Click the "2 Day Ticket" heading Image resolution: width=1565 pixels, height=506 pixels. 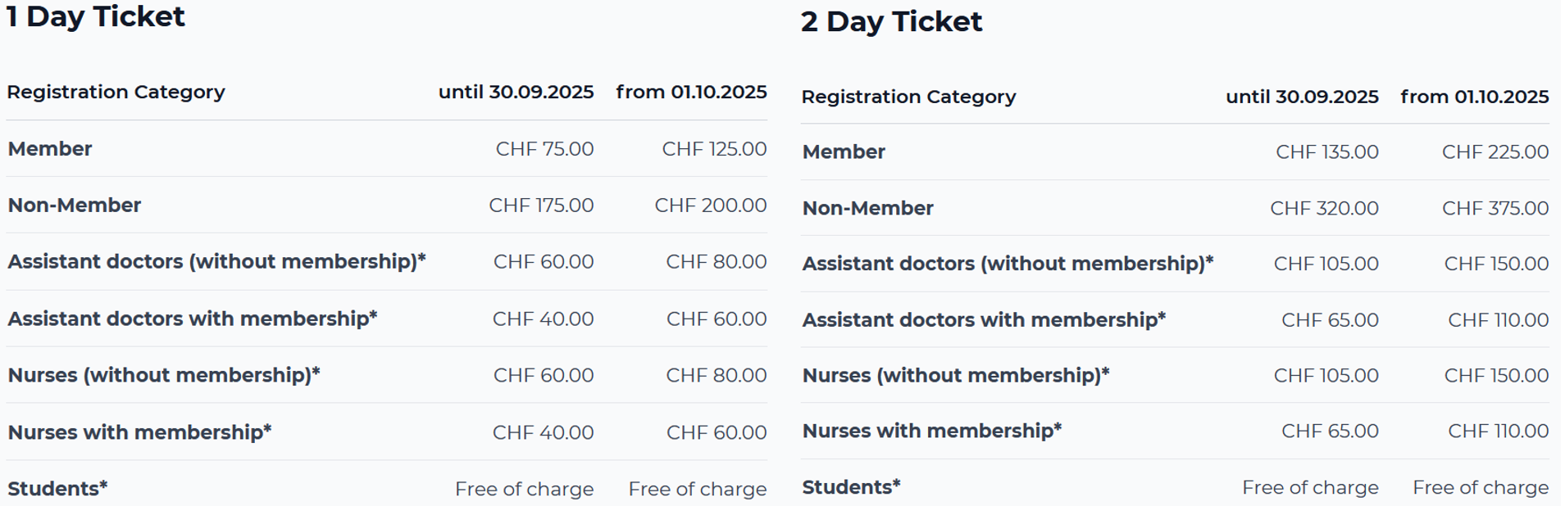tap(891, 22)
